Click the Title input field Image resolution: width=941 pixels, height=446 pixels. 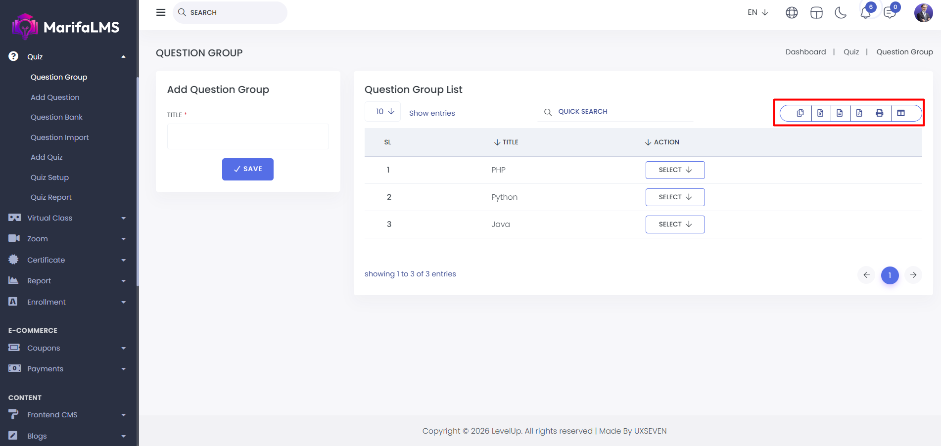coord(248,136)
